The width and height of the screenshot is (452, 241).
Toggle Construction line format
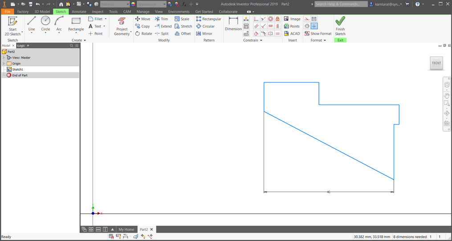[307, 19]
